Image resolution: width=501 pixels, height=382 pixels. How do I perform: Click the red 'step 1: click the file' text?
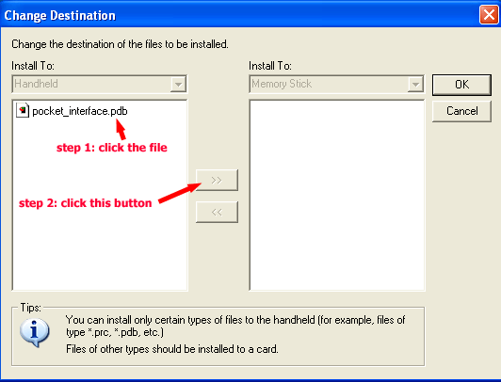112,148
